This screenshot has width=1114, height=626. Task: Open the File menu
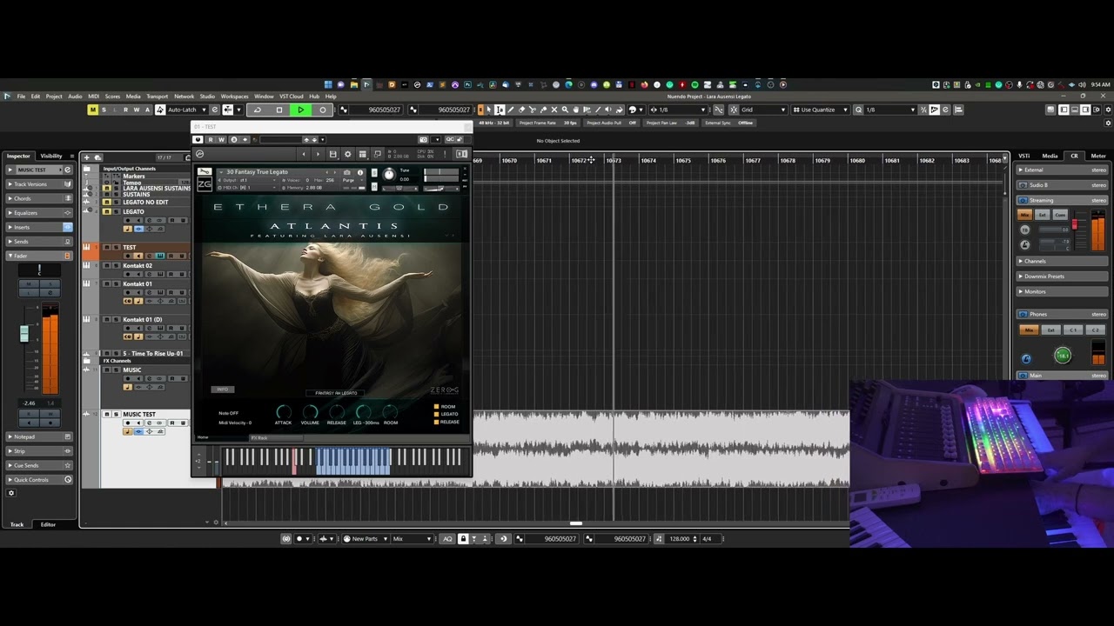pyautogui.click(x=21, y=97)
